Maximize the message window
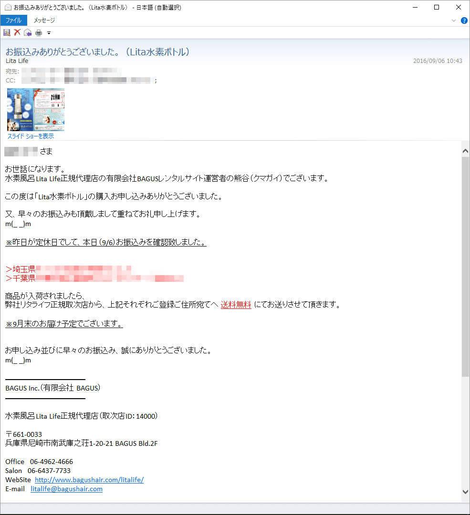470x515 pixels. [437, 7]
